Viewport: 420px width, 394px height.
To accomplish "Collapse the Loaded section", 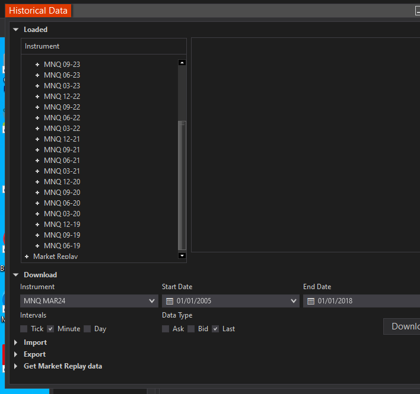I will (x=16, y=30).
